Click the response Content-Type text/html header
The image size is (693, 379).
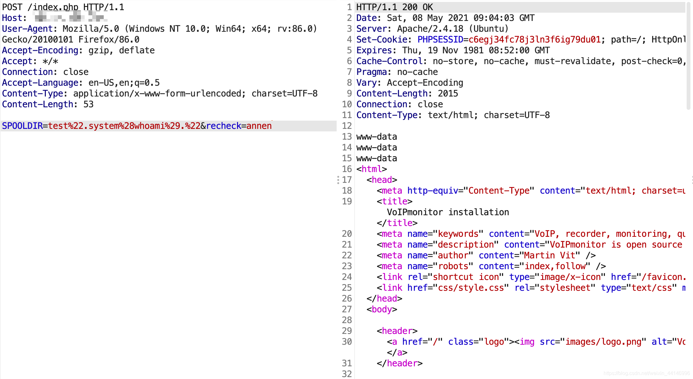453,115
